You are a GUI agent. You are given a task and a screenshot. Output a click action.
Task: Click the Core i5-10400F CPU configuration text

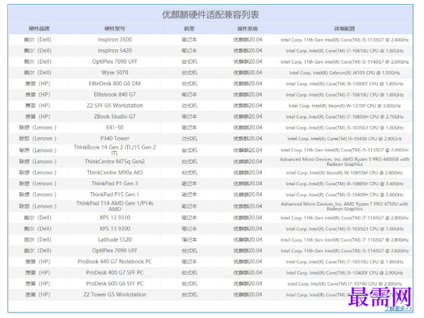tap(345, 273)
